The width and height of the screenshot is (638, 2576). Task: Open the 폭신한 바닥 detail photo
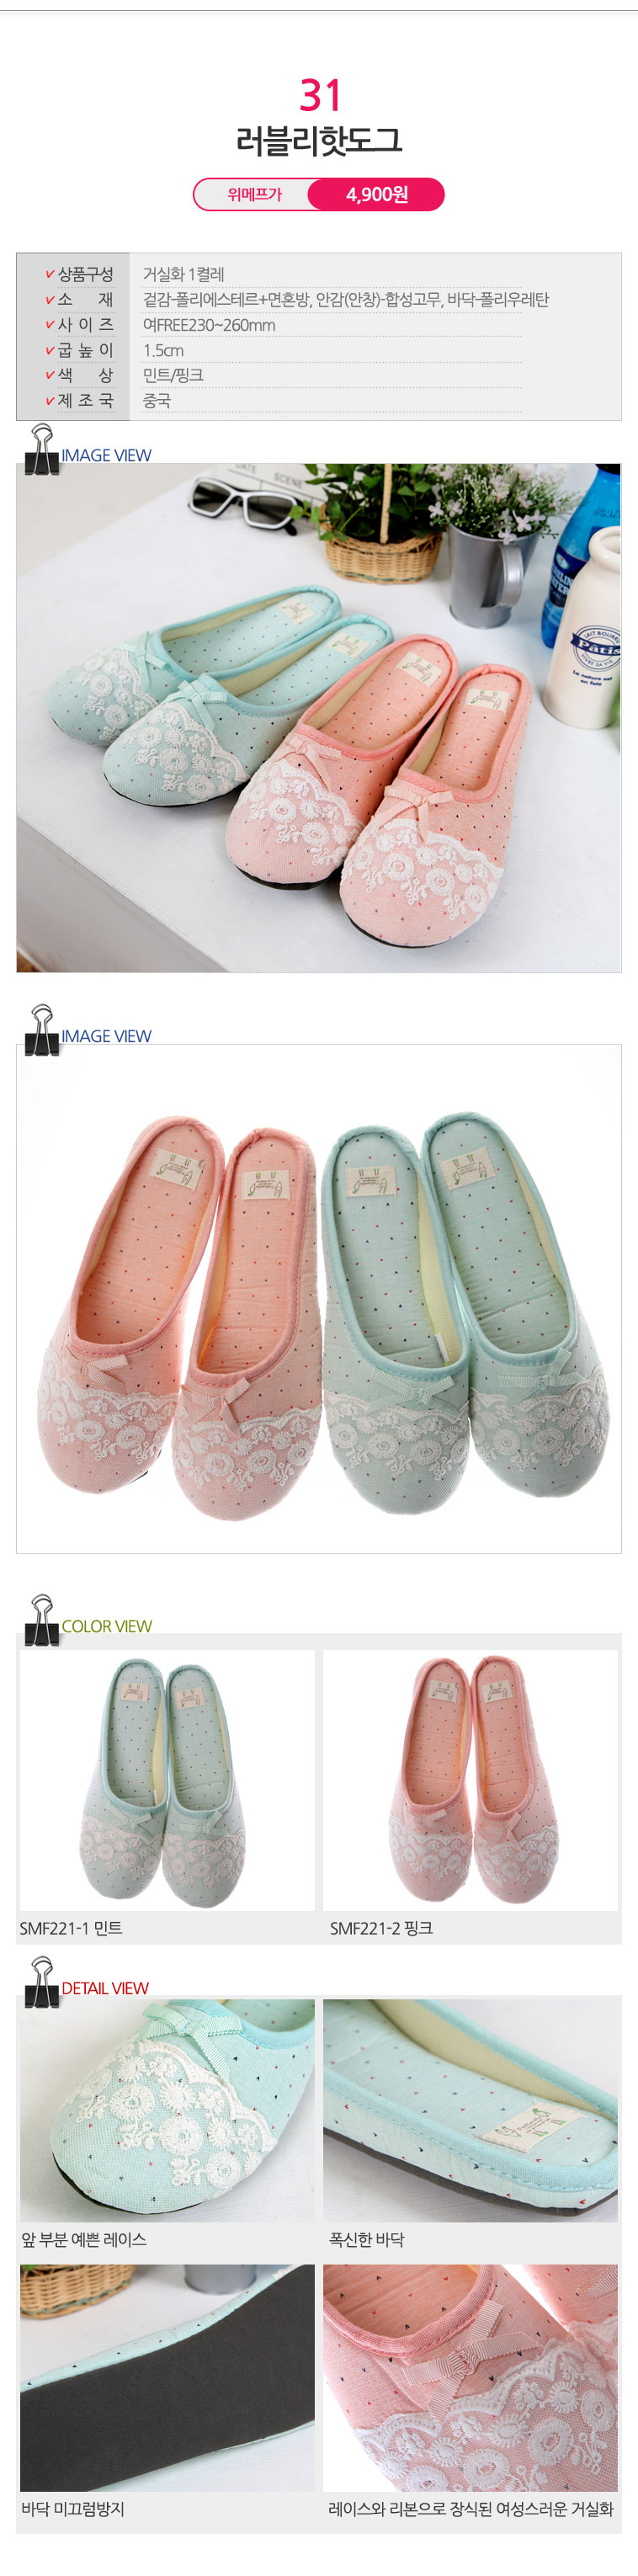(x=470, y=2110)
